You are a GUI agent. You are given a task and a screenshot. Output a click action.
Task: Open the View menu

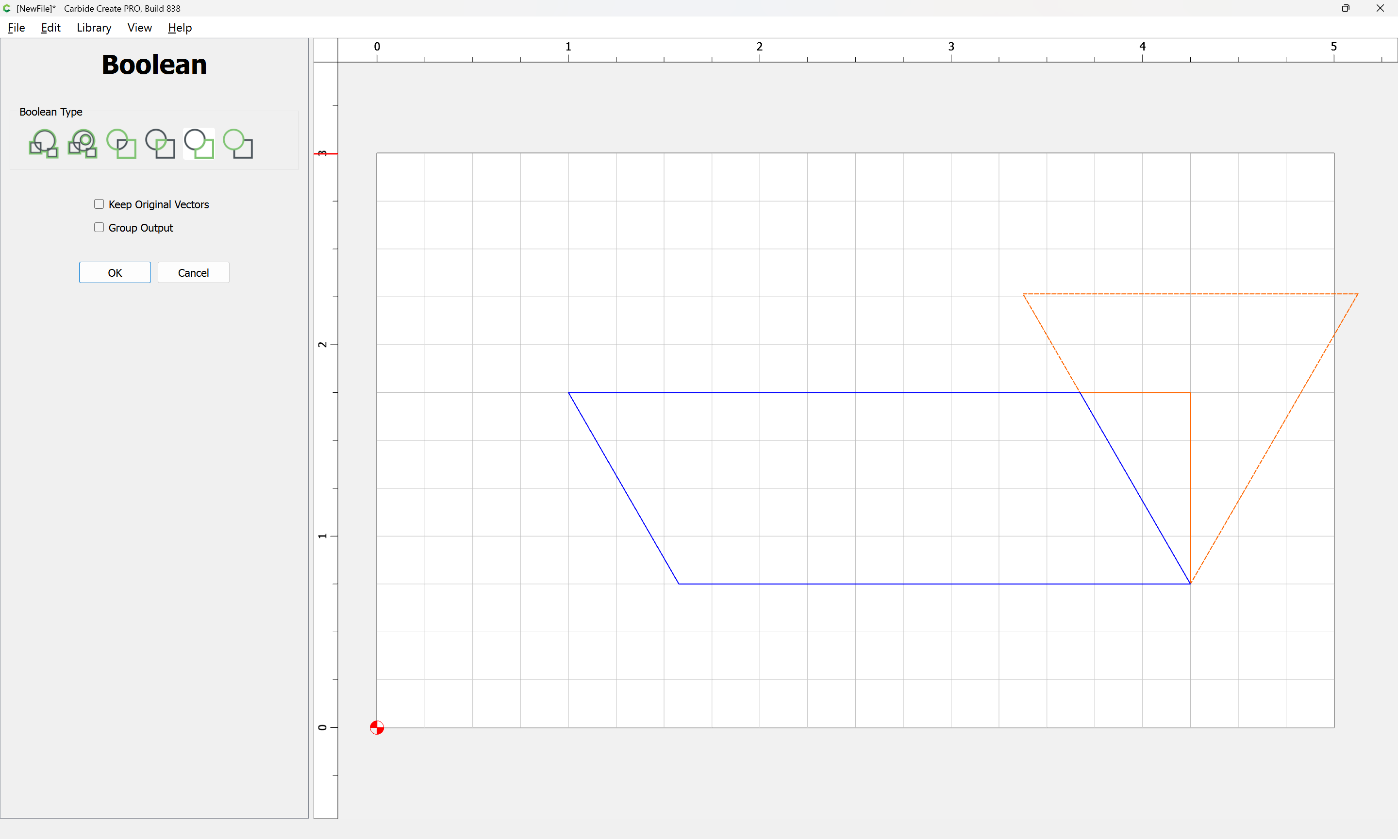click(x=140, y=28)
